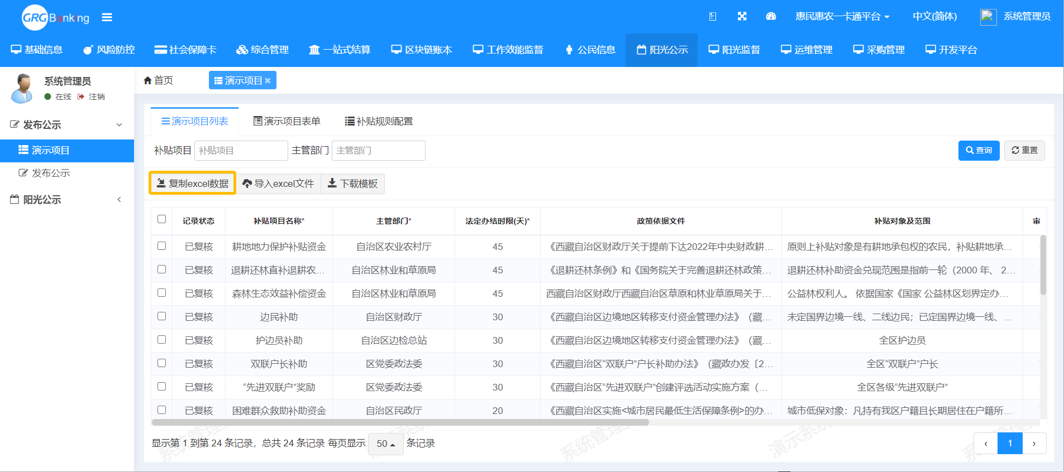
Task: Click the 查询 search button
Action: coord(979,151)
